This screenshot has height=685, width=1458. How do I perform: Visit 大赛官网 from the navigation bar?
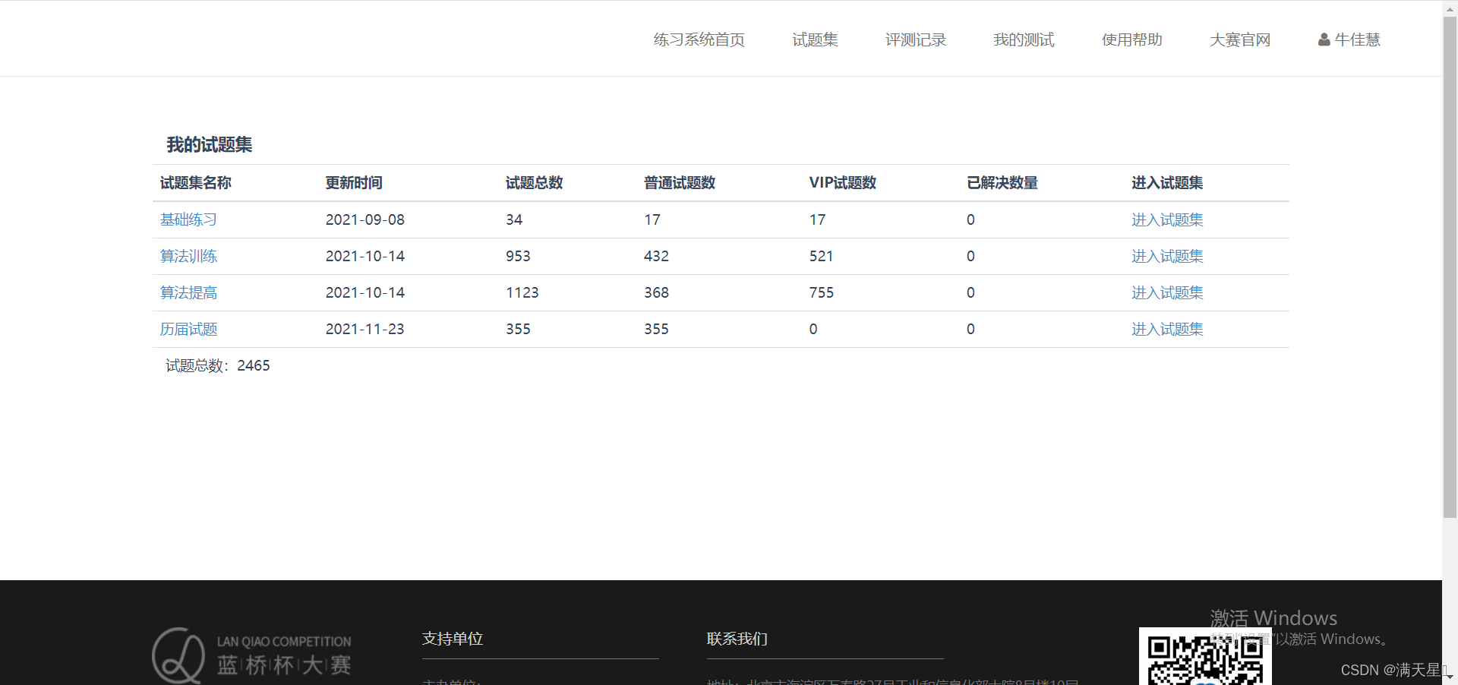(1239, 39)
